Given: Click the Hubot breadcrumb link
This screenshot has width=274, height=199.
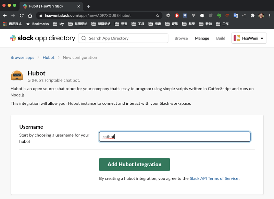Looking at the screenshot, I should point(48,57).
